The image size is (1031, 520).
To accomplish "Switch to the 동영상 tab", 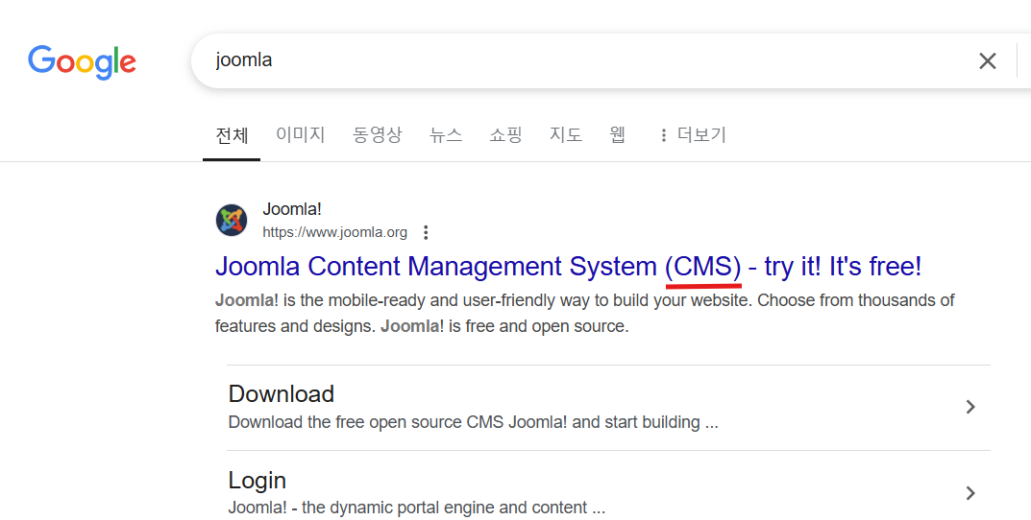I will click(377, 134).
